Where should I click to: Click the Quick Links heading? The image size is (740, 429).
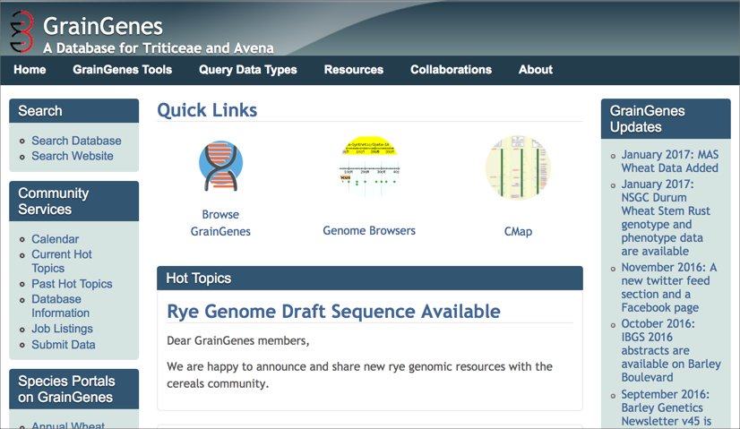[207, 110]
